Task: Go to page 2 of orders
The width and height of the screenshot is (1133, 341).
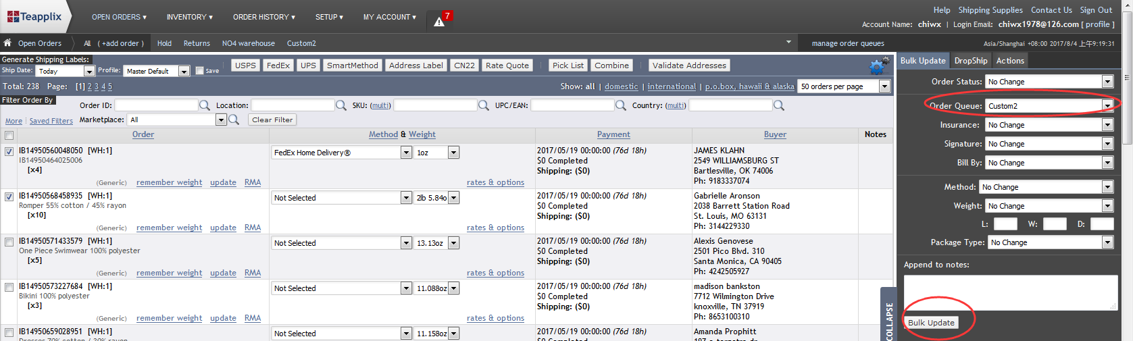Action: [90, 86]
